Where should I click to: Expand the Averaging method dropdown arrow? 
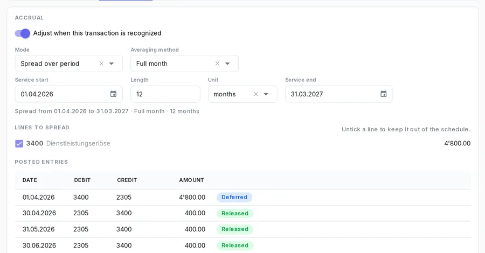[x=227, y=64]
